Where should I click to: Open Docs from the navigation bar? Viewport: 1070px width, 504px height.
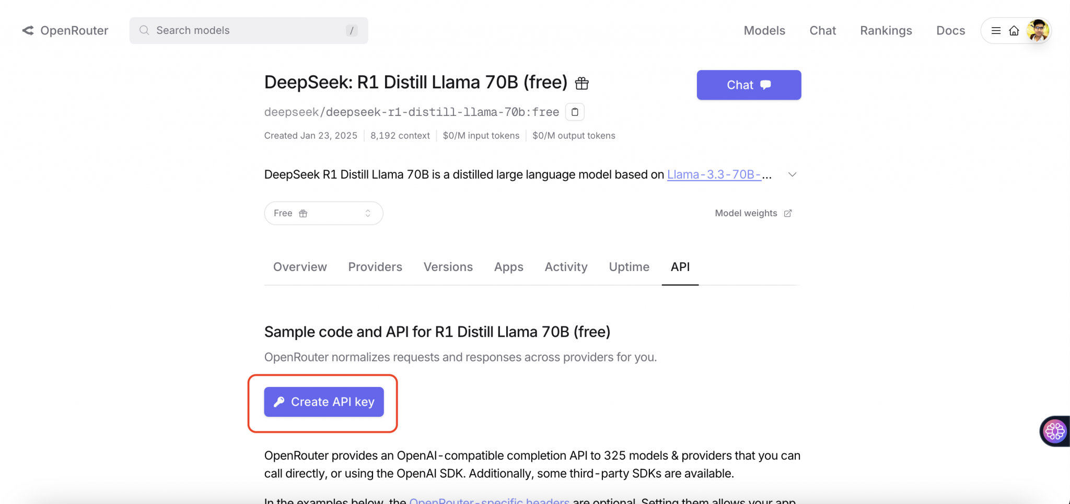click(x=950, y=31)
